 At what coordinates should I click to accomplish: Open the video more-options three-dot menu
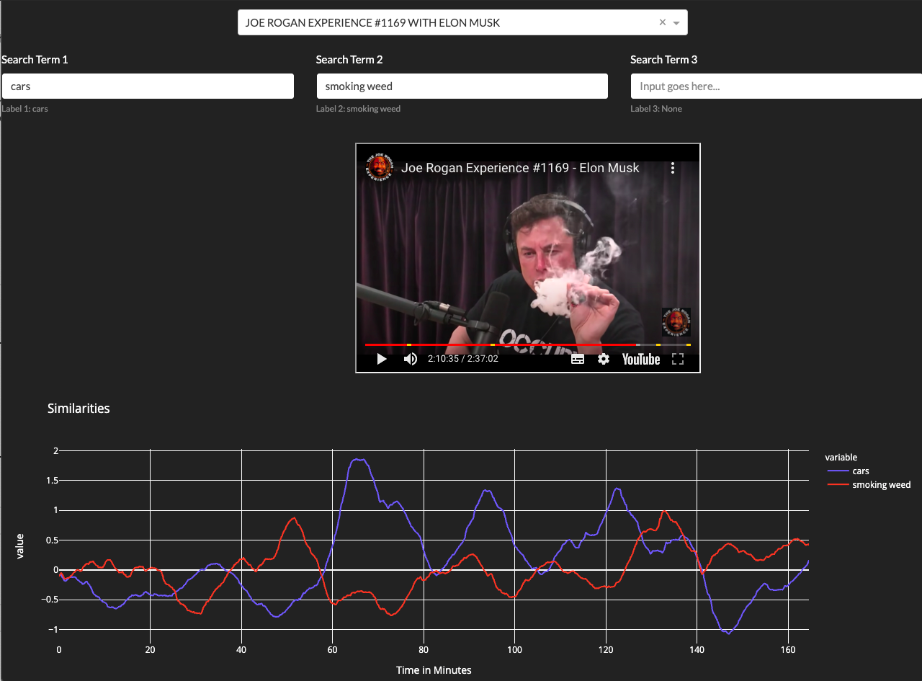coord(673,168)
